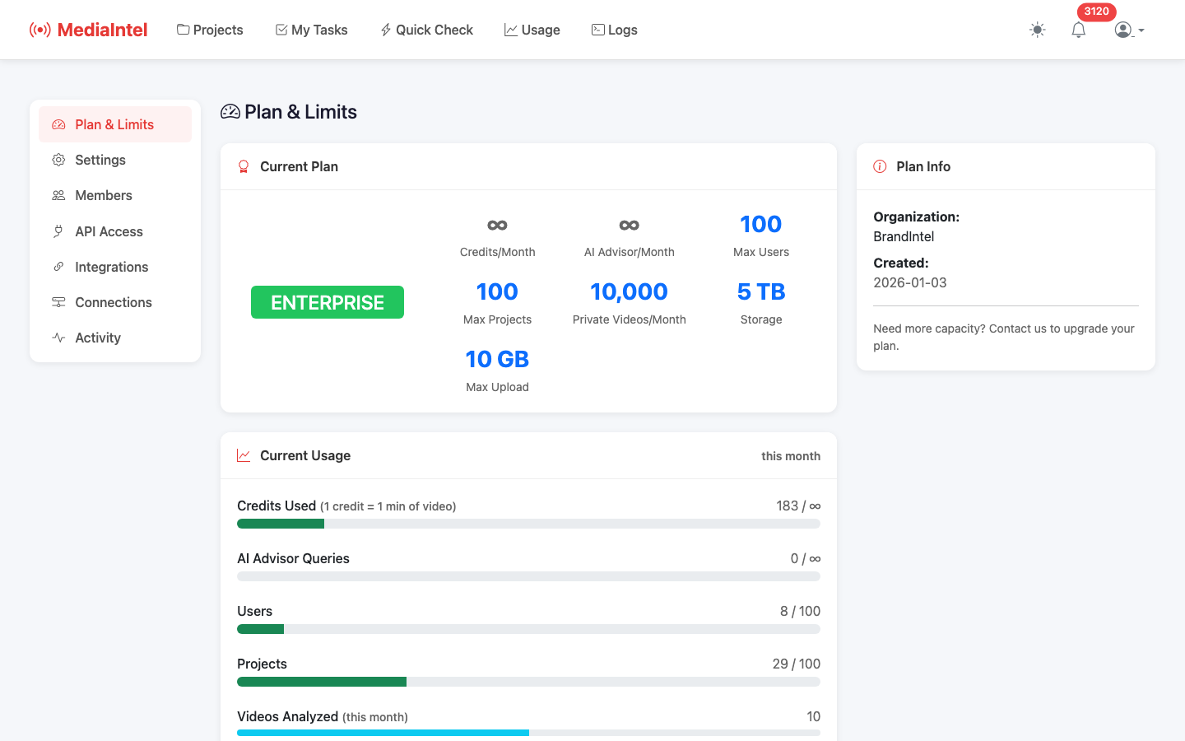1185x741 pixels.
Task: Click the MediaIntel logo
Action: click(x=89, y=30)
